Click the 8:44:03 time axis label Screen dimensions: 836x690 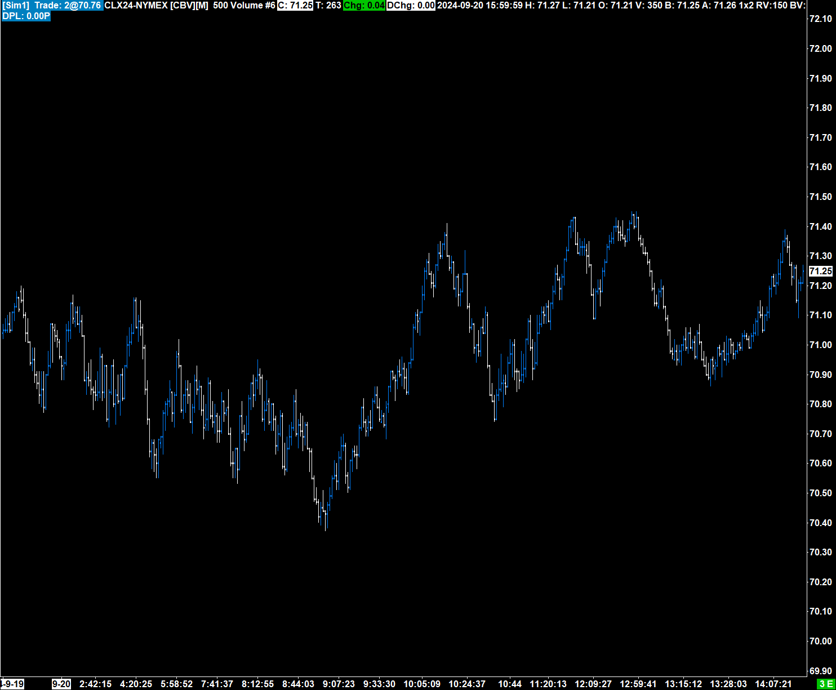(x=299, y=684)
